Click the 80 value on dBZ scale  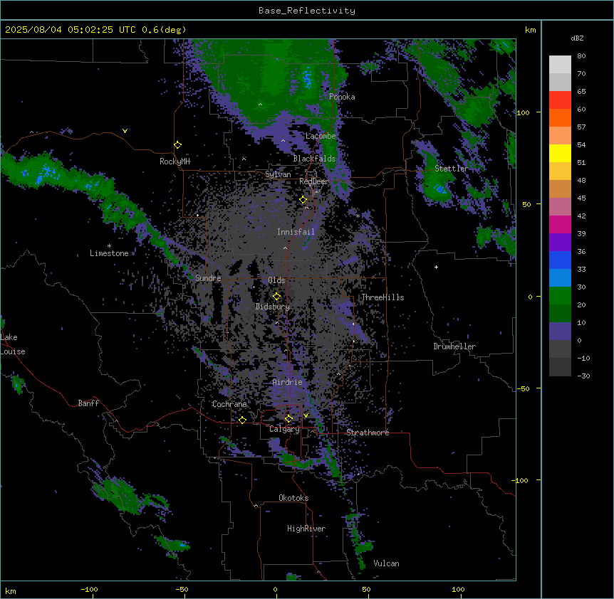[581, 56]
